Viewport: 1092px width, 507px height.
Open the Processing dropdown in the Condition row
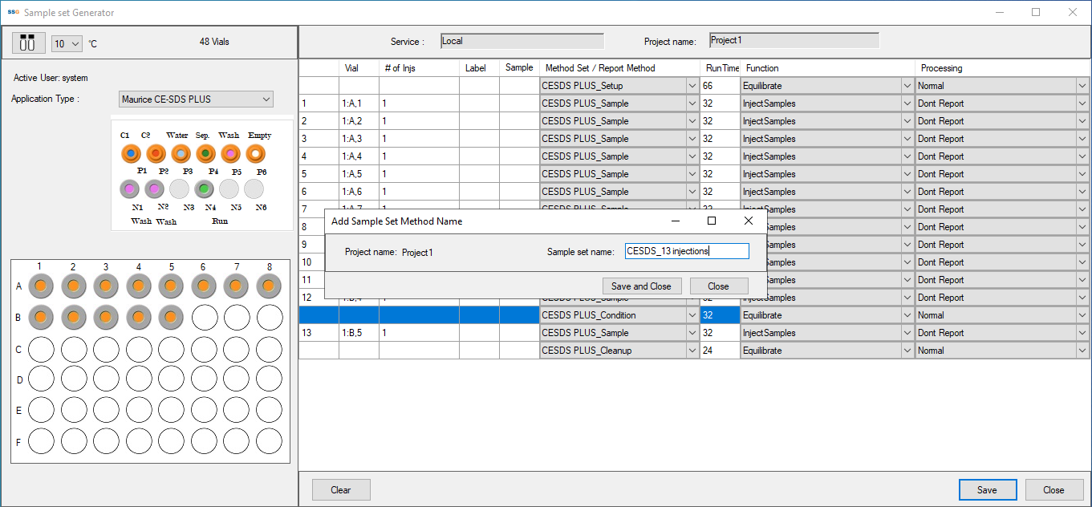[x=1084, y=315]
